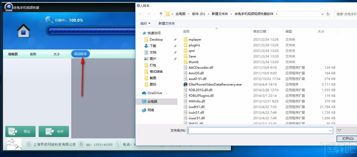Click the phone icon in the status bar
357x157 pixels.
118,144
